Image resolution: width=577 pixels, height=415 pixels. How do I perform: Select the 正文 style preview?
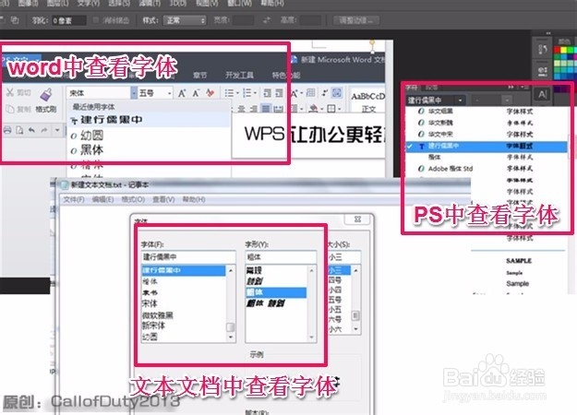point(368,101)
